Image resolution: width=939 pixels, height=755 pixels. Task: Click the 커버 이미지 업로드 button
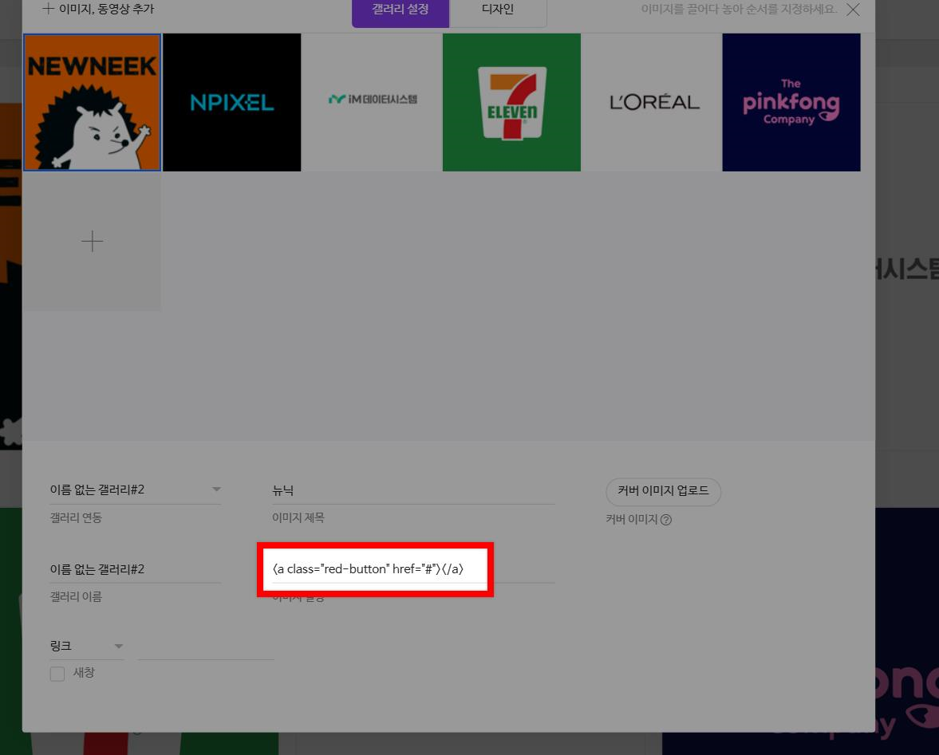tap(663, 491)
